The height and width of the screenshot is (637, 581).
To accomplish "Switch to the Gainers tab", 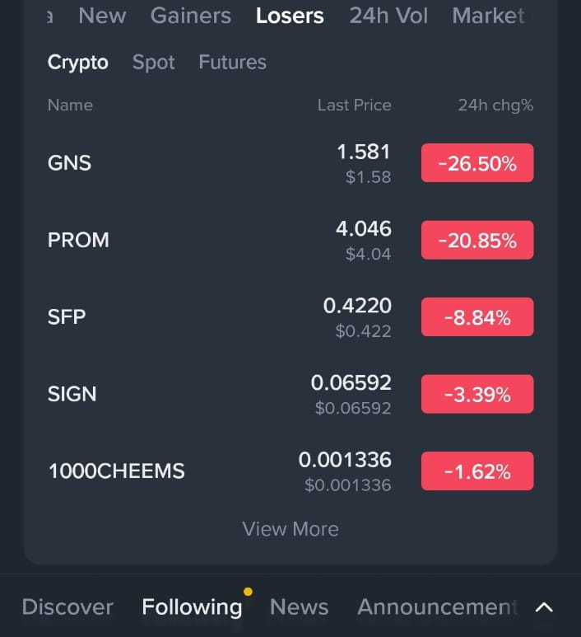I will point(191,16).
